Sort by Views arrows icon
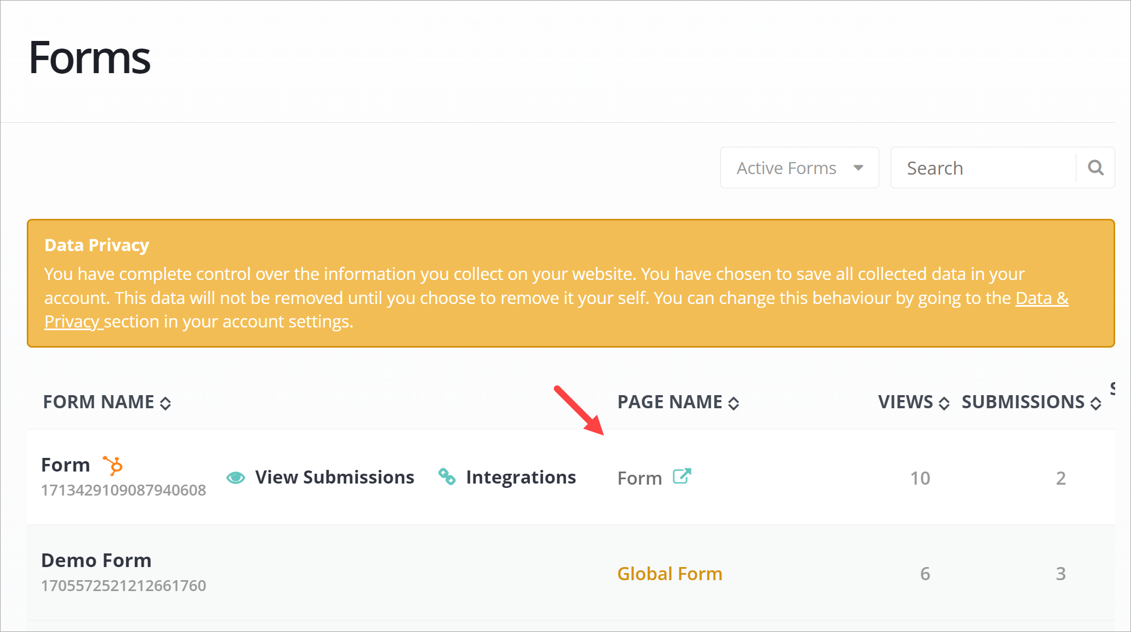The width and height of the screenshot is (1131, 632). 944,403
